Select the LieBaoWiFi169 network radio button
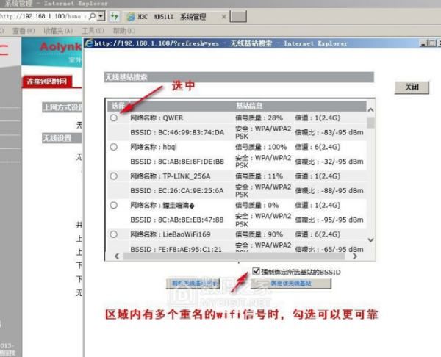This screenshot has height=357, width=441. coord(113,234)
